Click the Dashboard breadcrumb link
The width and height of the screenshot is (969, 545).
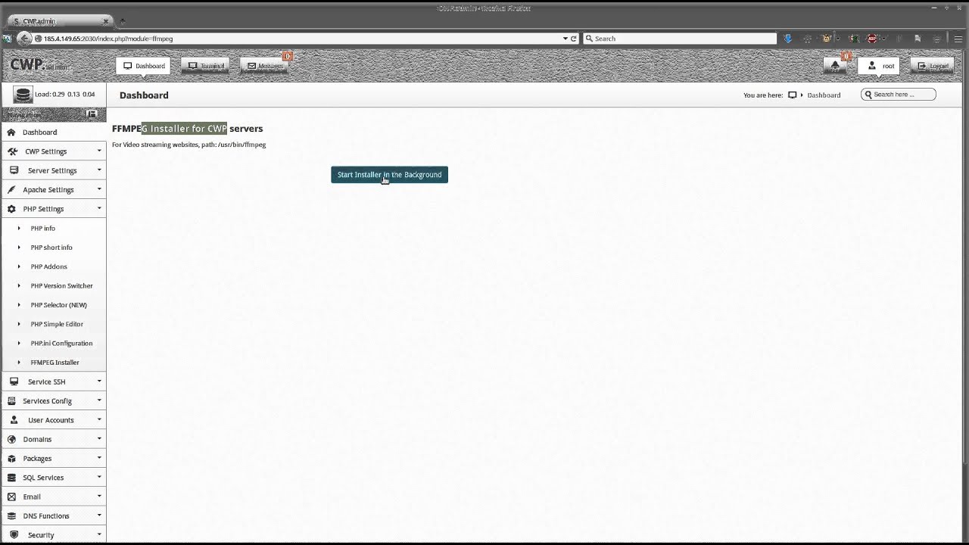(824, 95)
